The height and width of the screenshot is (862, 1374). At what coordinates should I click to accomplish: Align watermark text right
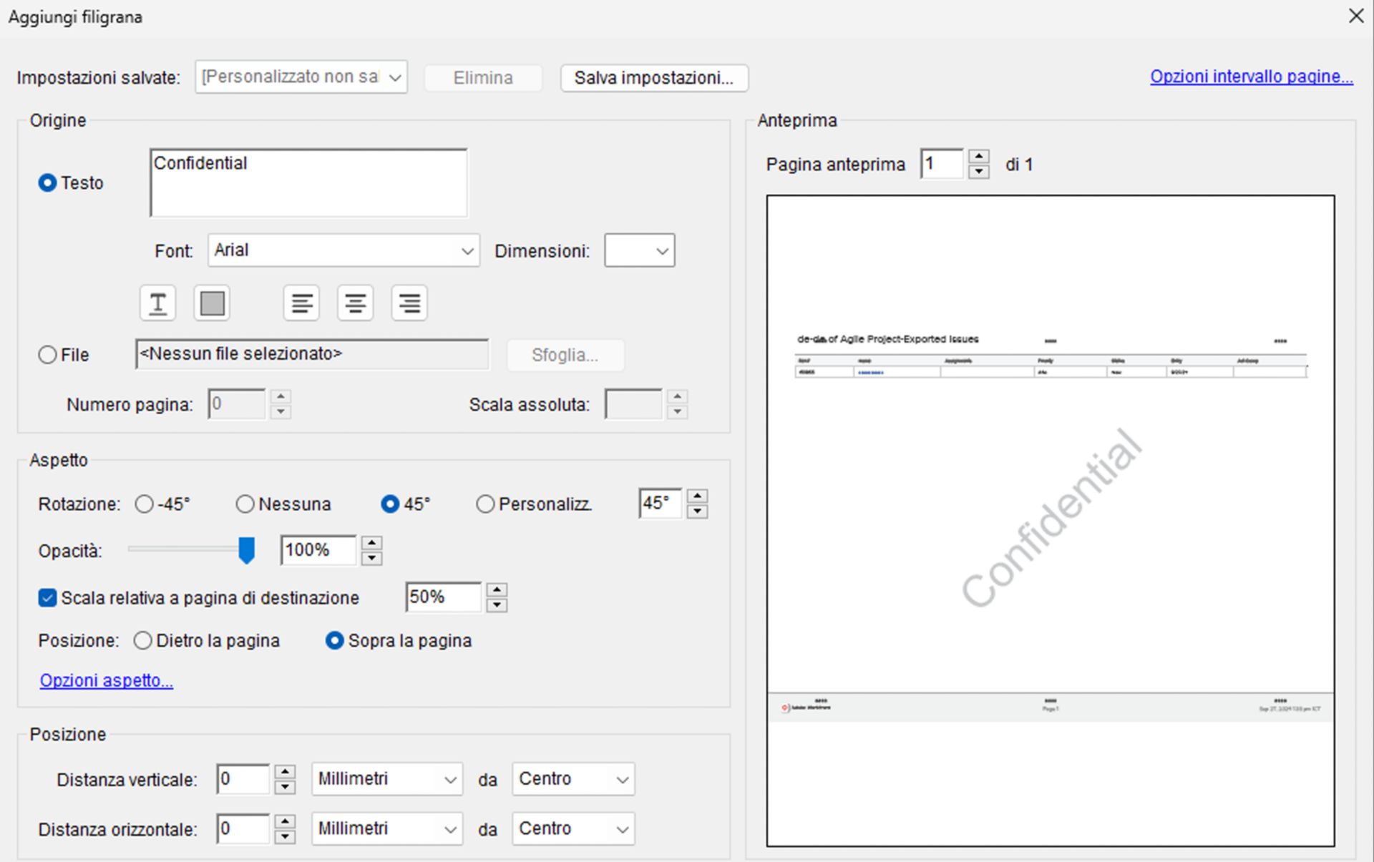[409, 303]
